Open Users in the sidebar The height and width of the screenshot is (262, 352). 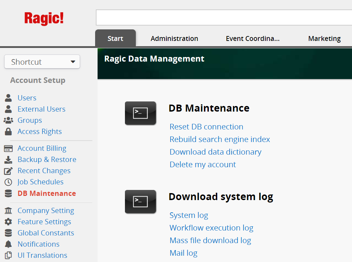(x=27, y=98)
